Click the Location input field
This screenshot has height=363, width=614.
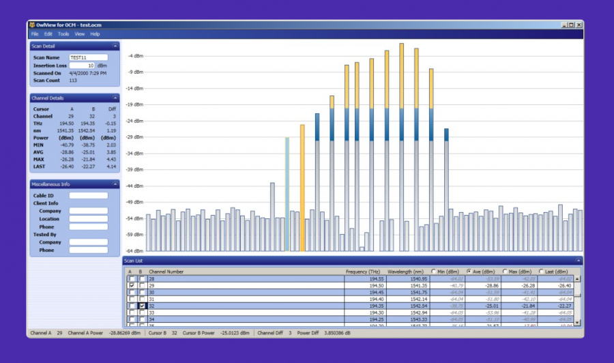89,218
